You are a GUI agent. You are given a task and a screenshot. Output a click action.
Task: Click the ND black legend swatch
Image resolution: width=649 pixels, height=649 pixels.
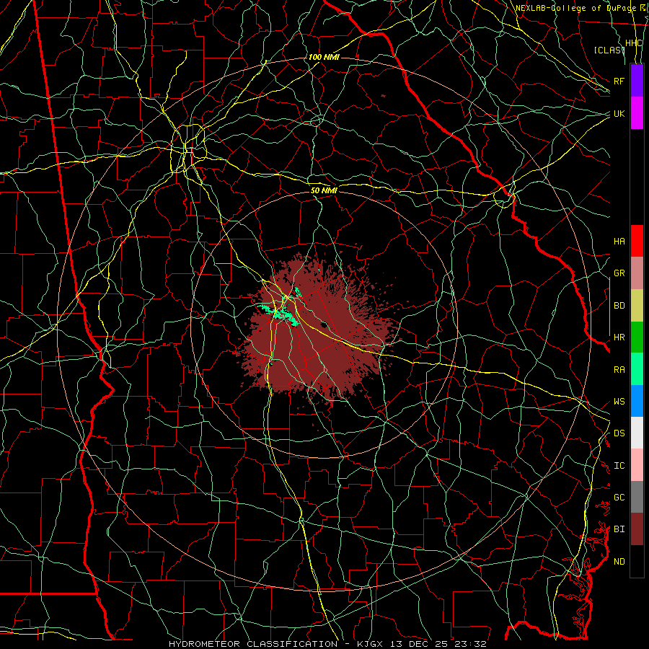[x=637, y=561]
